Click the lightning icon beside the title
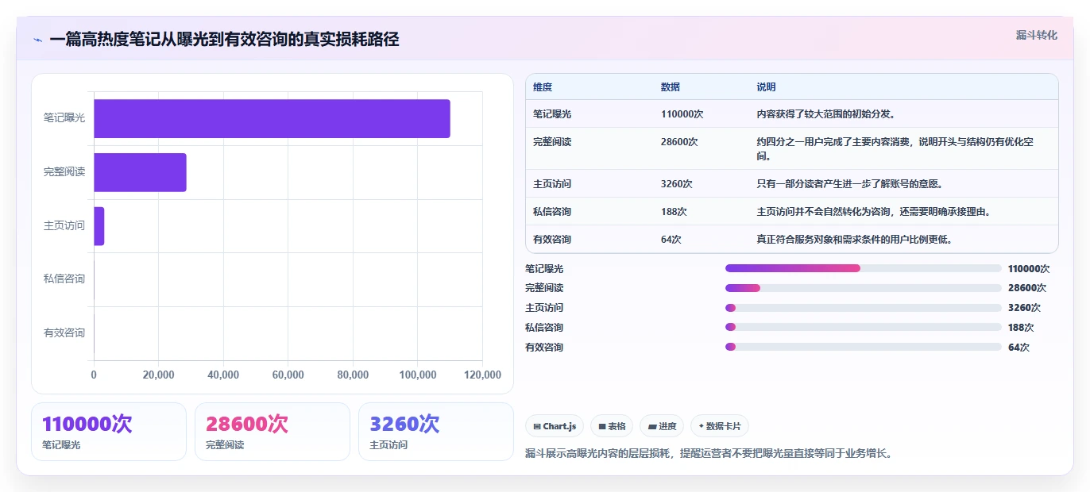Viewport: 1090px width, 492px height. point(38,40)
